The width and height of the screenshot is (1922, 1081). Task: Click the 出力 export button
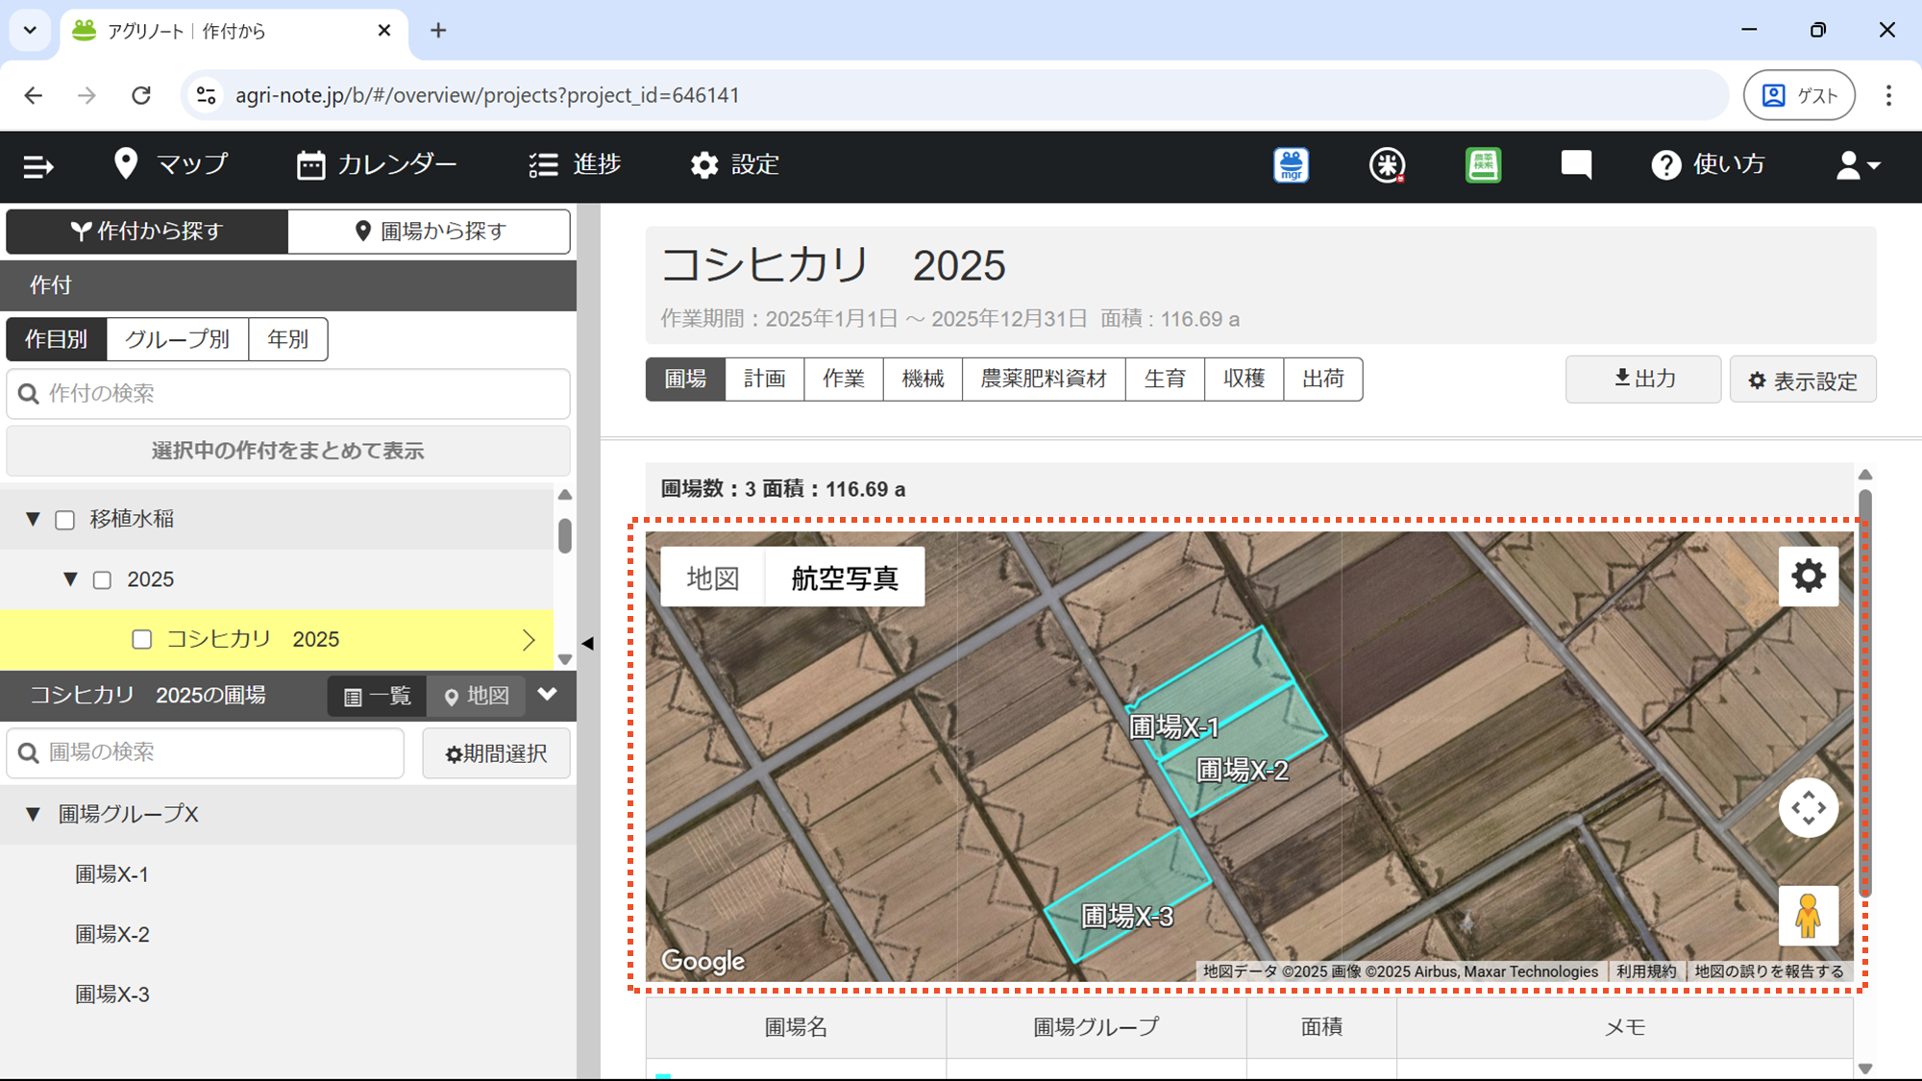1642,379
